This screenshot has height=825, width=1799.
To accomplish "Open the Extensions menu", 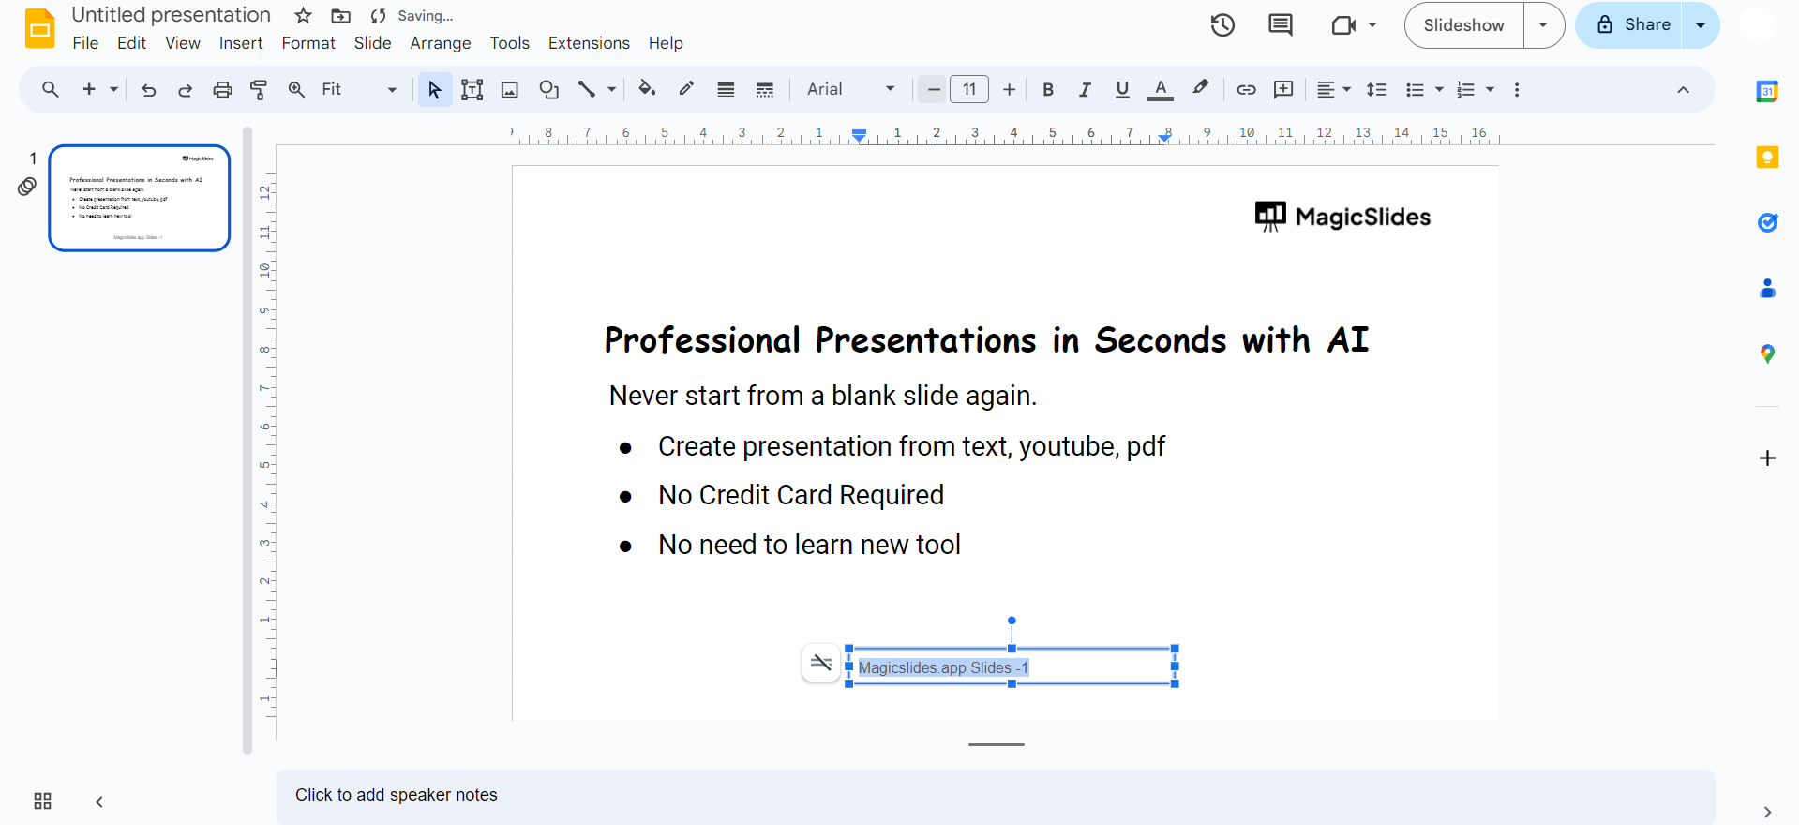I will pyautogui.click(x=589, y=43).
